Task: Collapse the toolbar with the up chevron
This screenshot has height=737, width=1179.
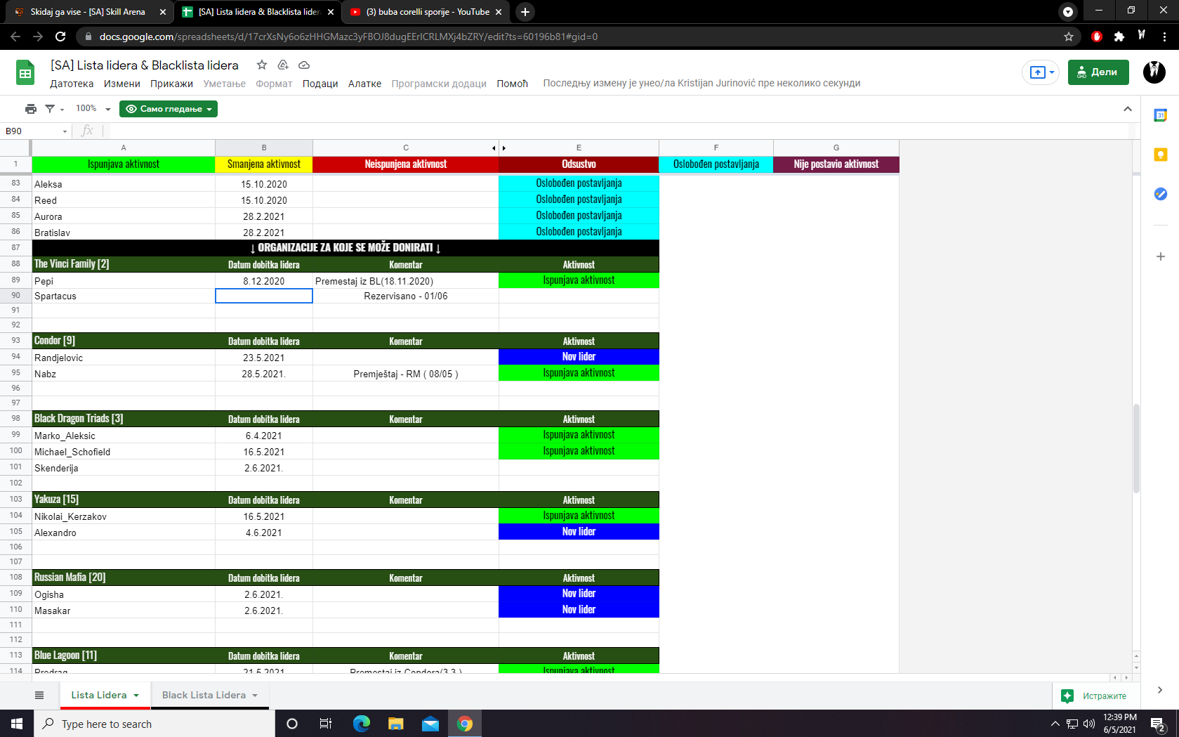Action: pos(1127,109)
